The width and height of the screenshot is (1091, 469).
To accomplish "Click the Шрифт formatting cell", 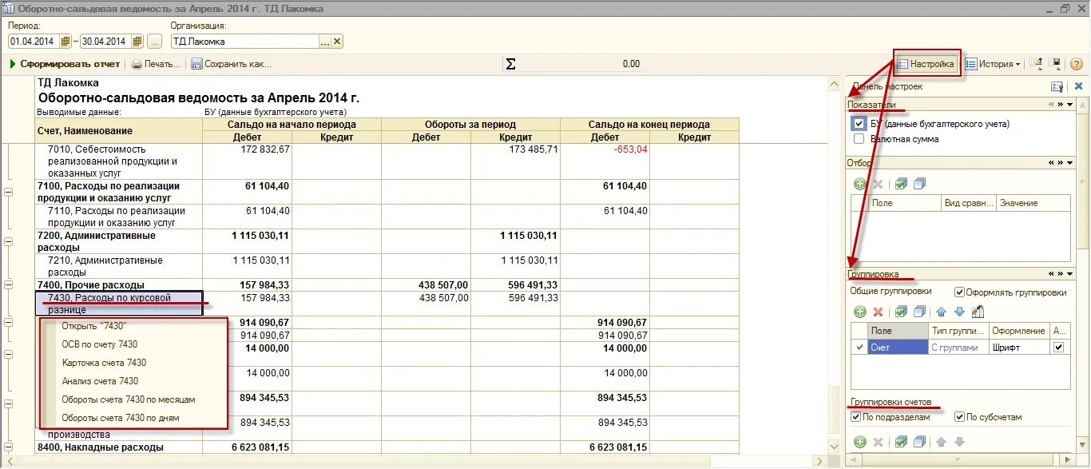I will point(1020,348).
